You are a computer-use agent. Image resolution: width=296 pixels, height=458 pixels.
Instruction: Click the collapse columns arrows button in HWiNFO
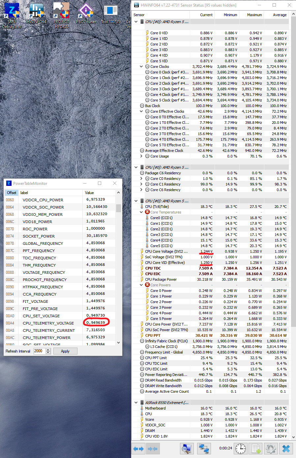pos(152,449)
